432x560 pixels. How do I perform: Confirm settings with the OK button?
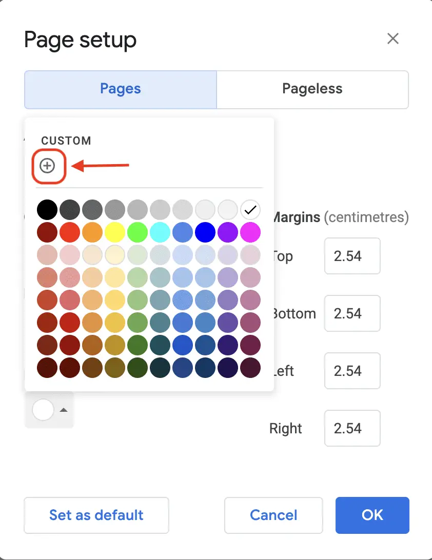pos(372,515)
